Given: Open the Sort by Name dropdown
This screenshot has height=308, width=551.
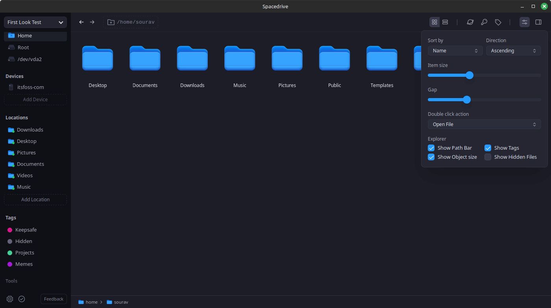Looking at the screenshot, I should point(455,51).
